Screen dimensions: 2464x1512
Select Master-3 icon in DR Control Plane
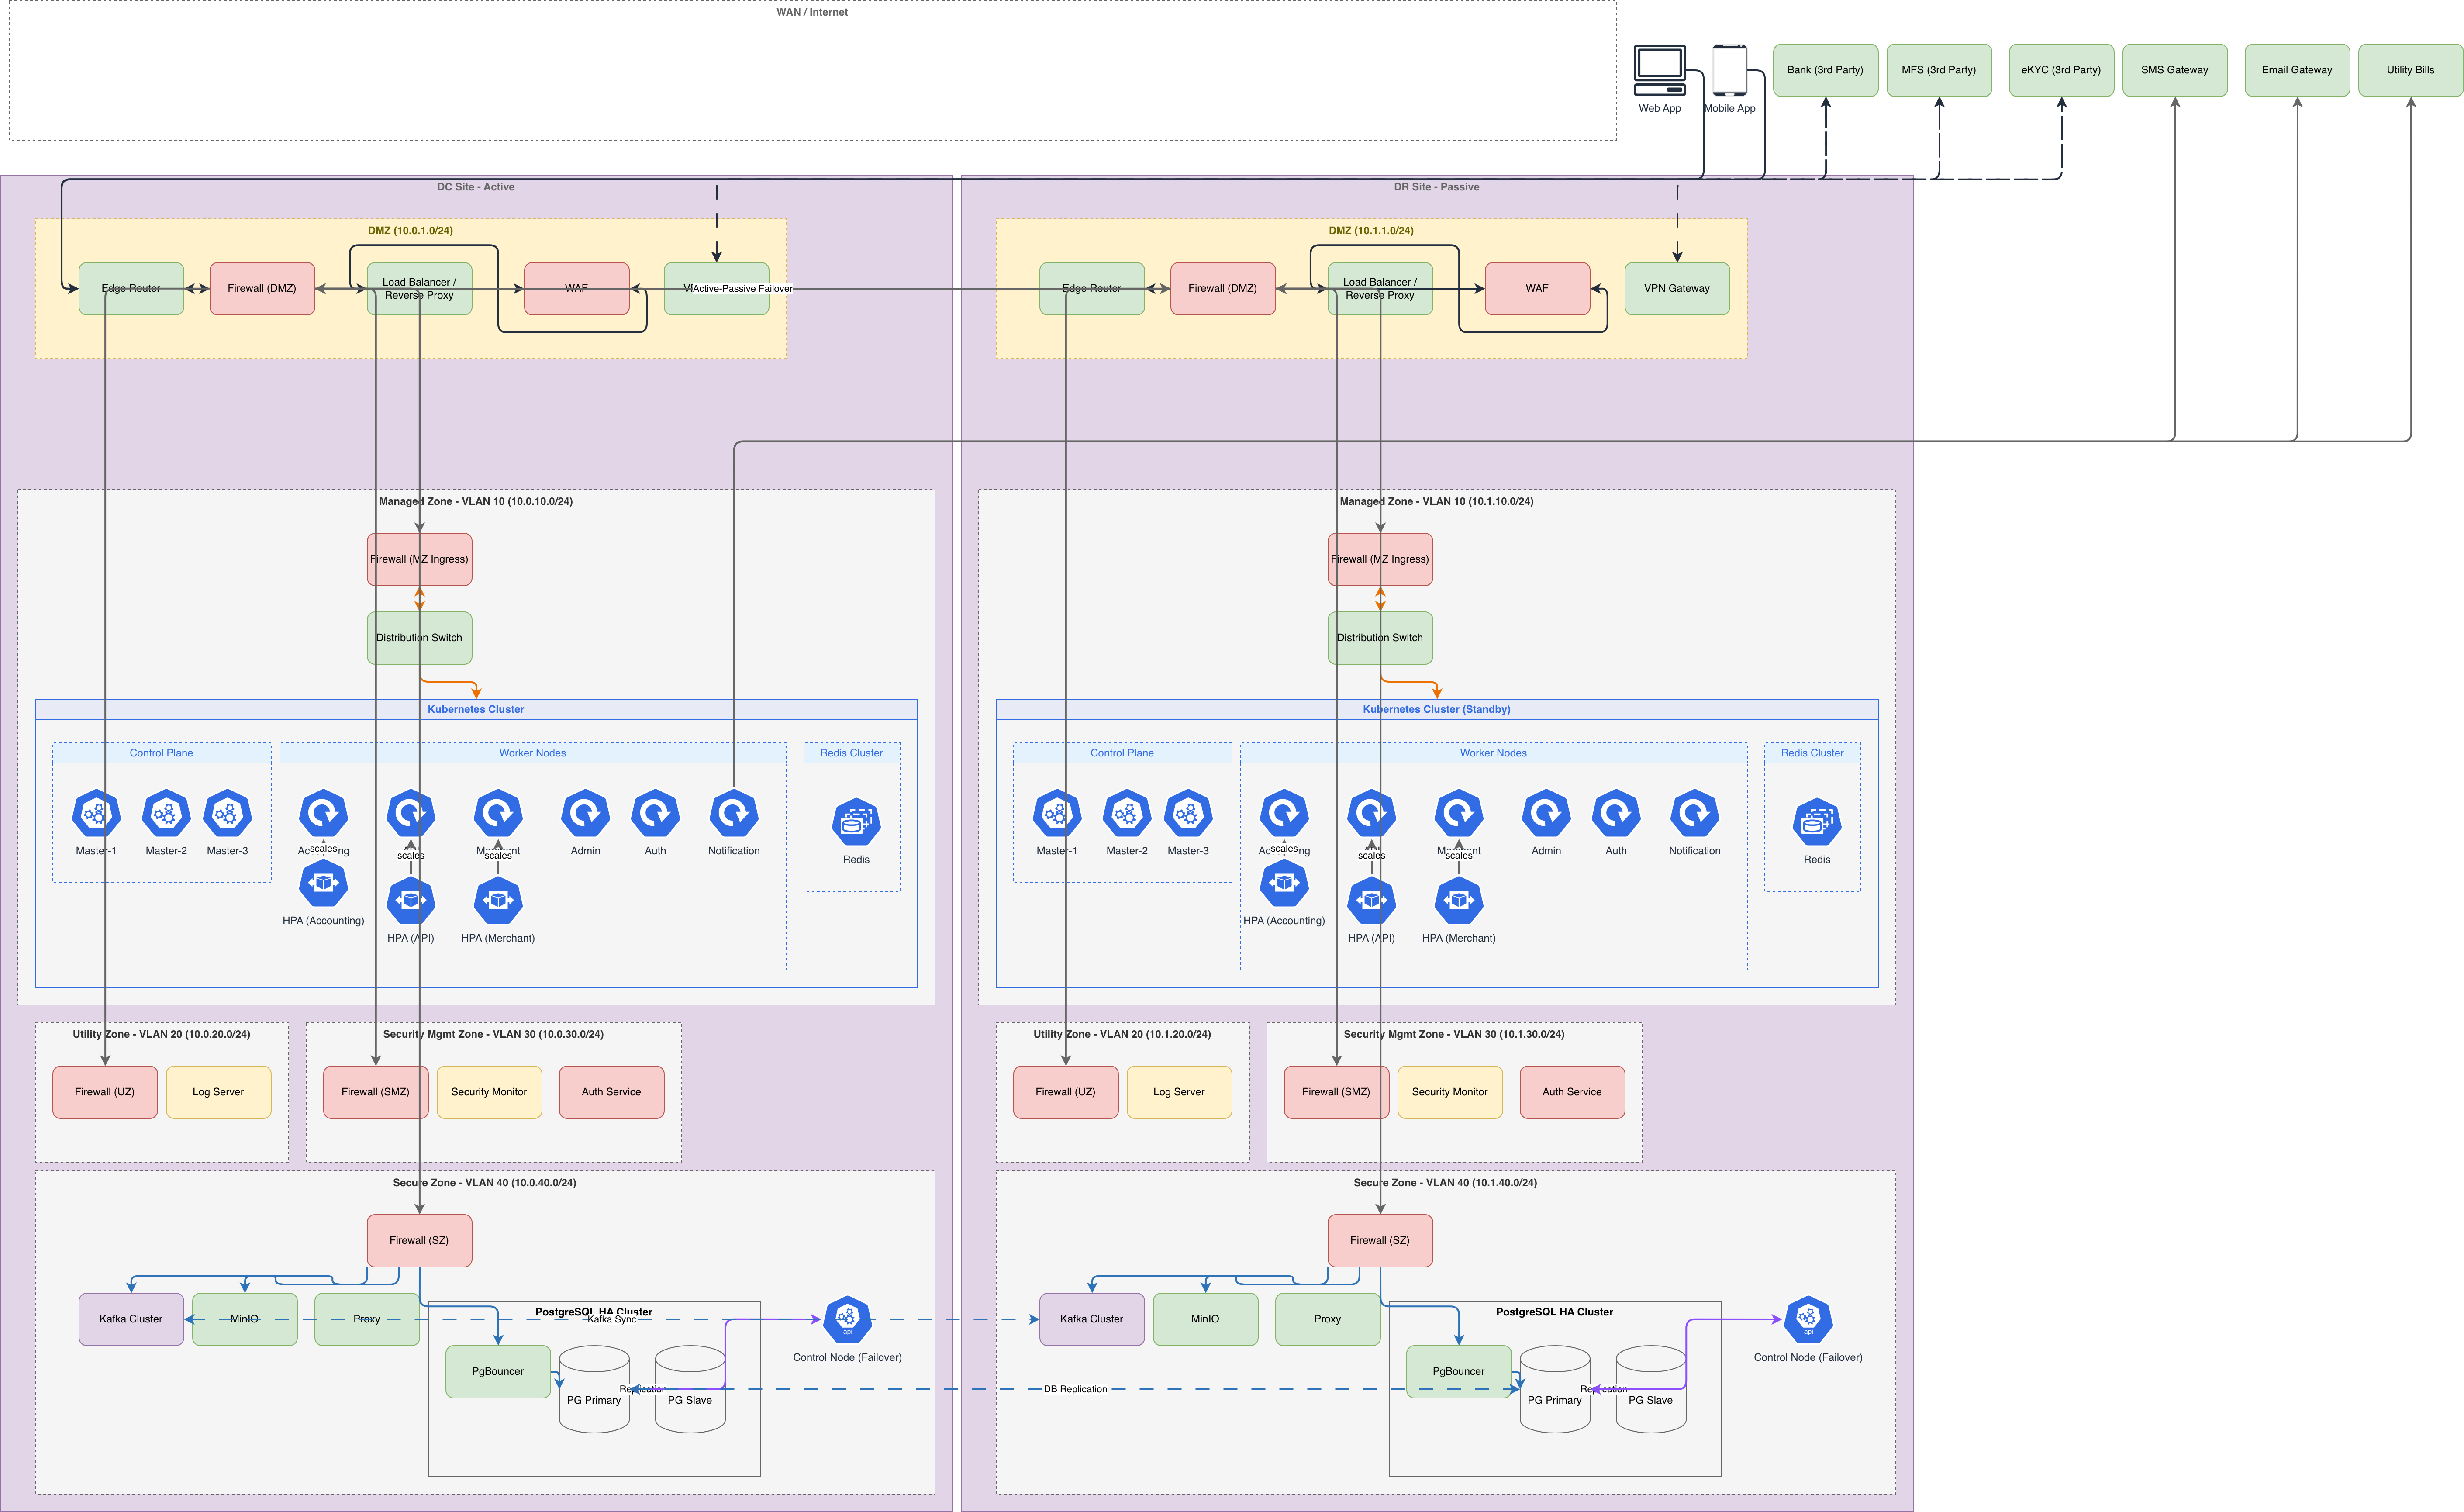click(1188, 814)
